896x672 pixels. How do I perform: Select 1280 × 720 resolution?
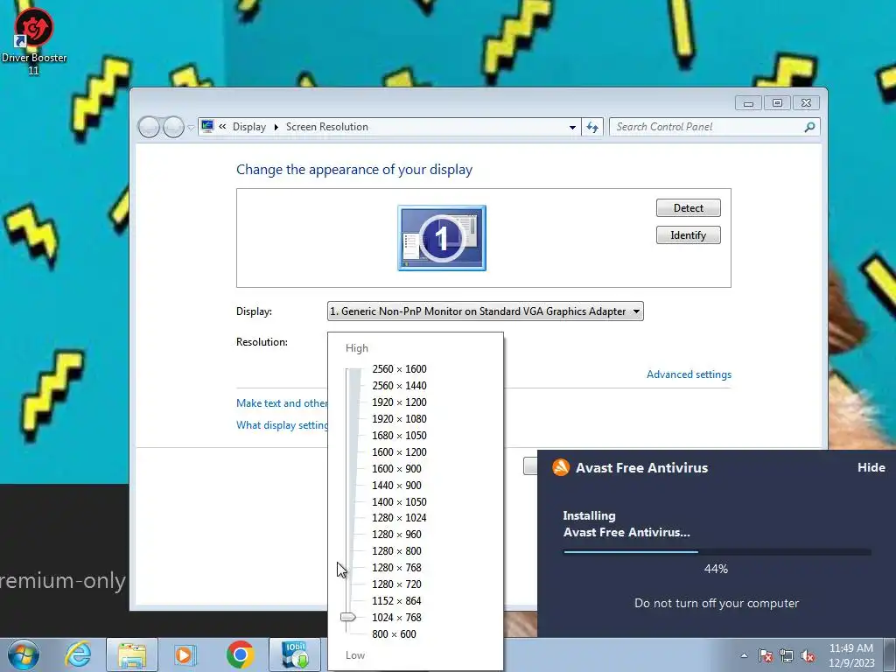[x=396, y=584]
